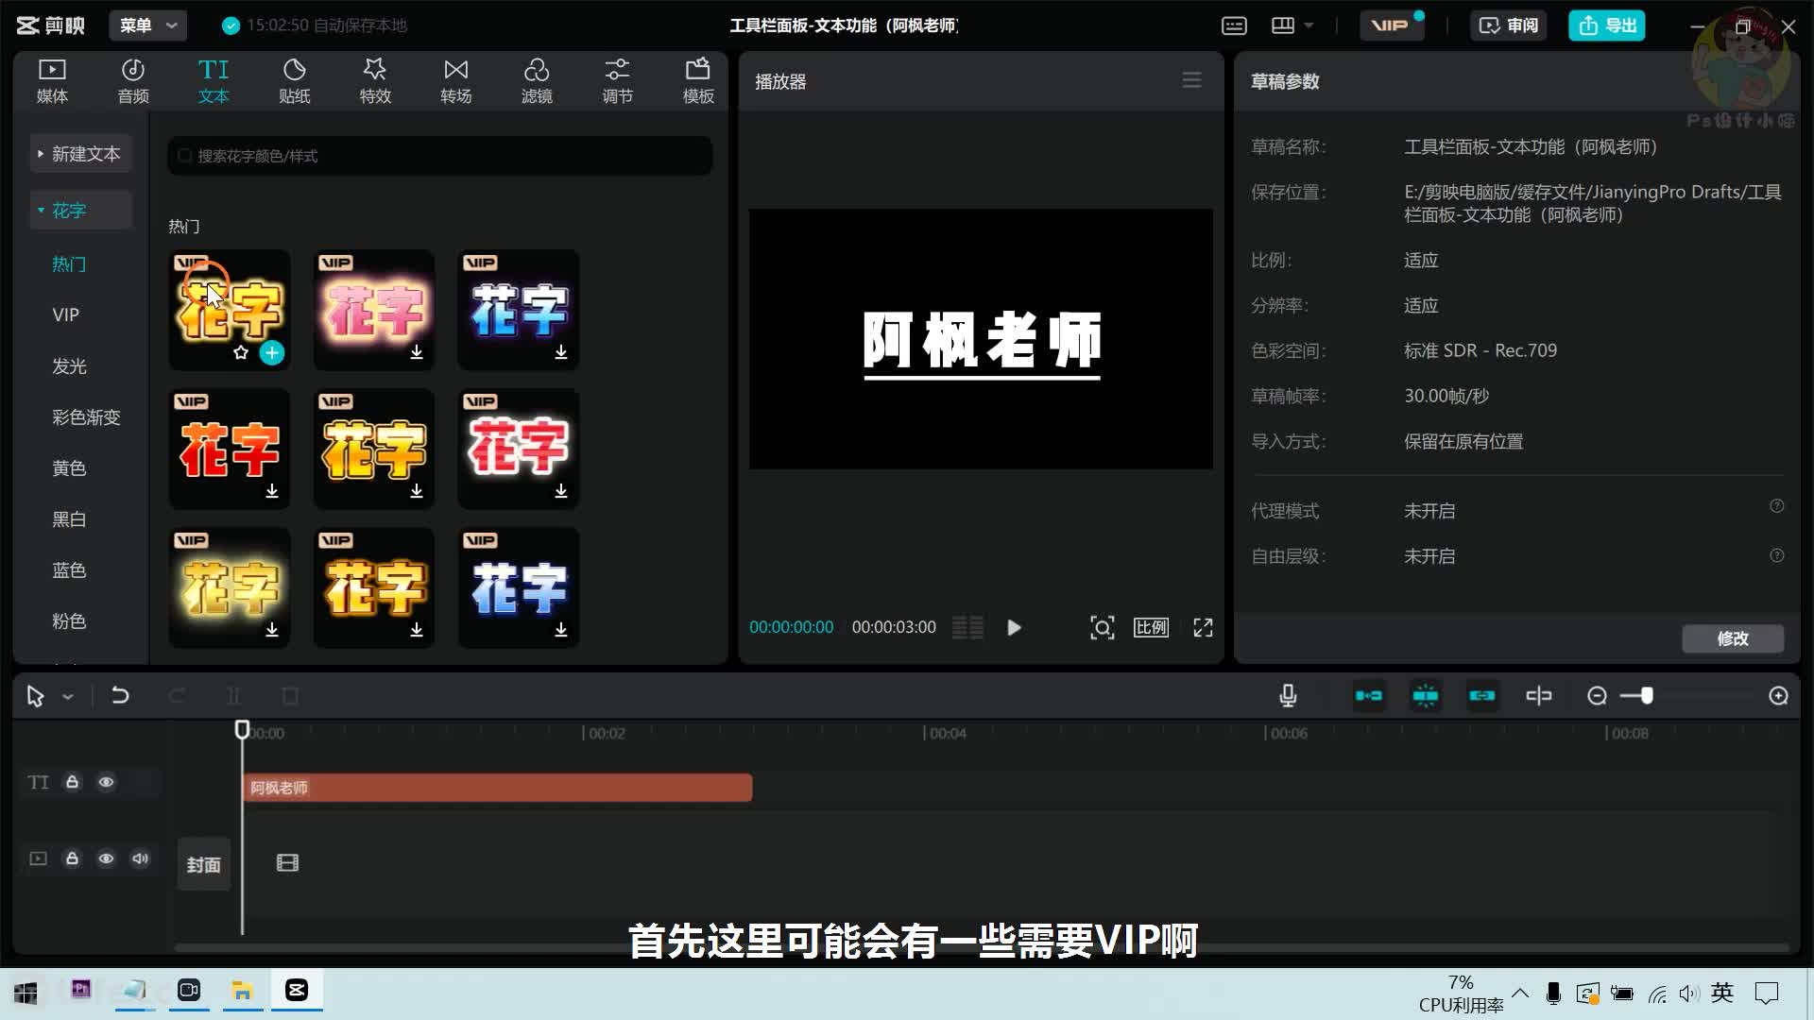Favorite the first yellow 花字 style
Viewport: 1814px width, 1020px height.
tap(241, 352)
